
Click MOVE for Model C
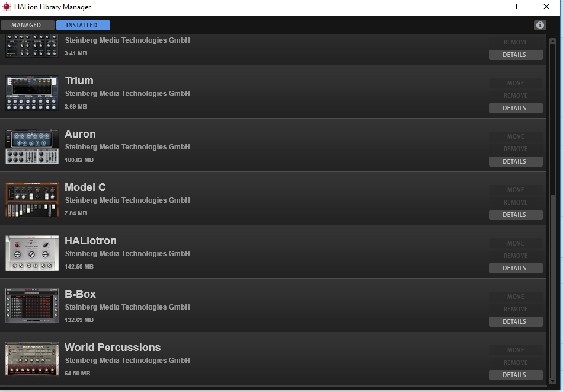[516, 190]
